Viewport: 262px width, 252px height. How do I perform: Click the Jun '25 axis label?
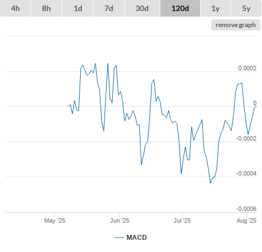[119, 220]
